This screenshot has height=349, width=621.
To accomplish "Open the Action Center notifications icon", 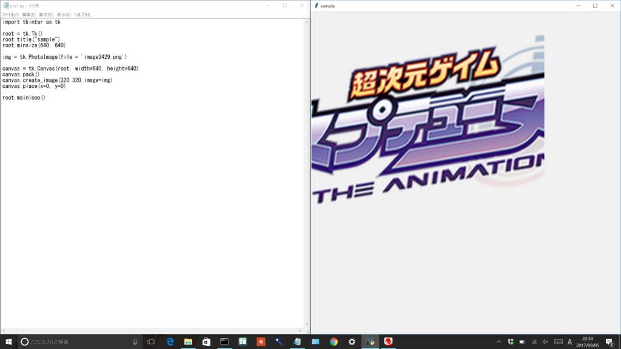I will click(x=610, y=342).
